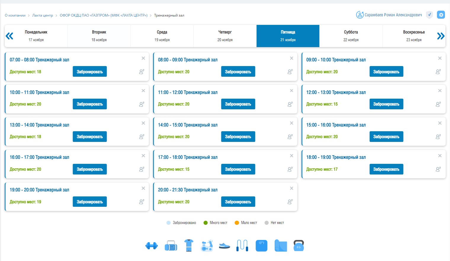Screen dimensions: 450x261
Task: Click guest list icon on 07:00 - 08:00 slot
Action: tap(142, 72)
